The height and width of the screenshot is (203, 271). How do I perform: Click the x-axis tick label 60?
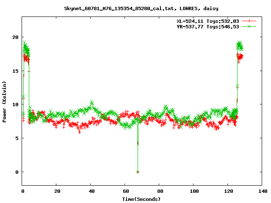(126, 191)
